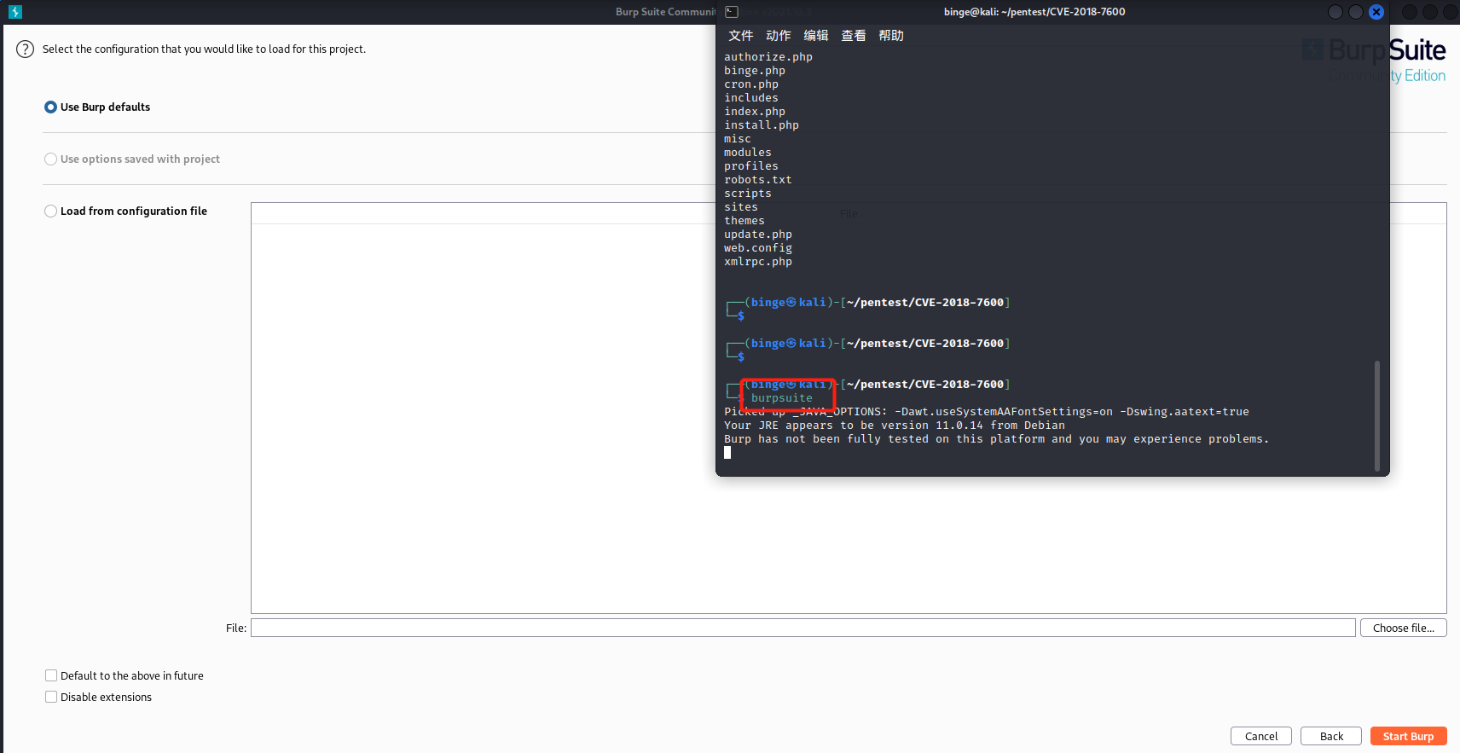Screen dimensions: 1460x753
Task: Click the modules entry in terminal
Action: tap(748, 153)
